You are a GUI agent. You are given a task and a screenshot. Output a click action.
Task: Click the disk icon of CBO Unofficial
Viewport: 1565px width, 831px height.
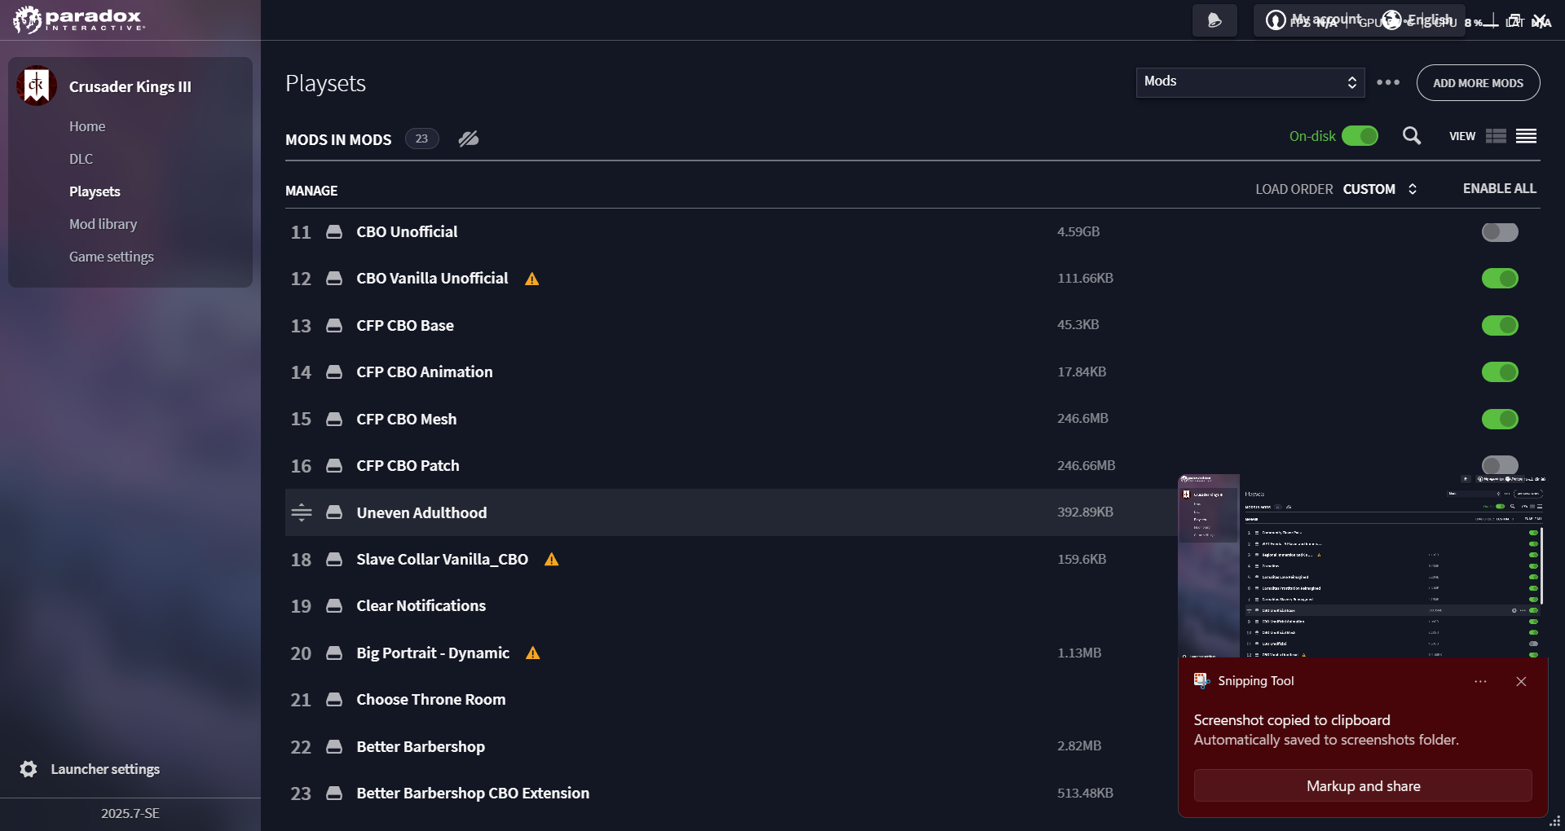[334, 232]
